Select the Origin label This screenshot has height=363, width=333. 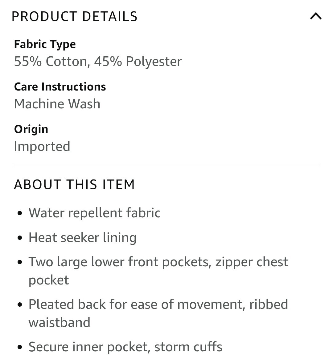click(x=31, y=129)
